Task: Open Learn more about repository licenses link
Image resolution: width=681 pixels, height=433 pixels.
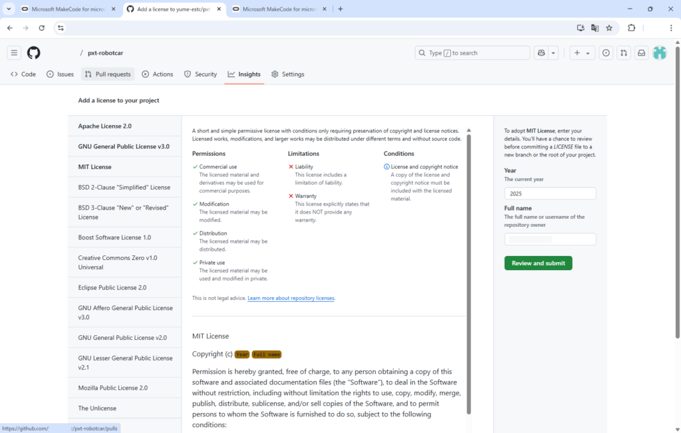Action: 291,298
